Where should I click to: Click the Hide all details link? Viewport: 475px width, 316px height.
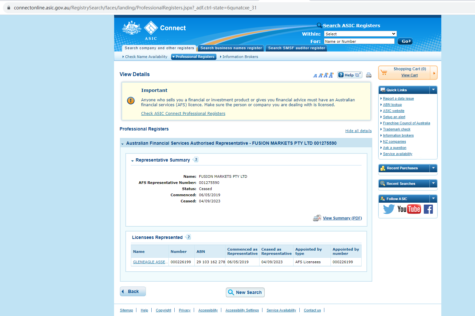tap(358, 131)
